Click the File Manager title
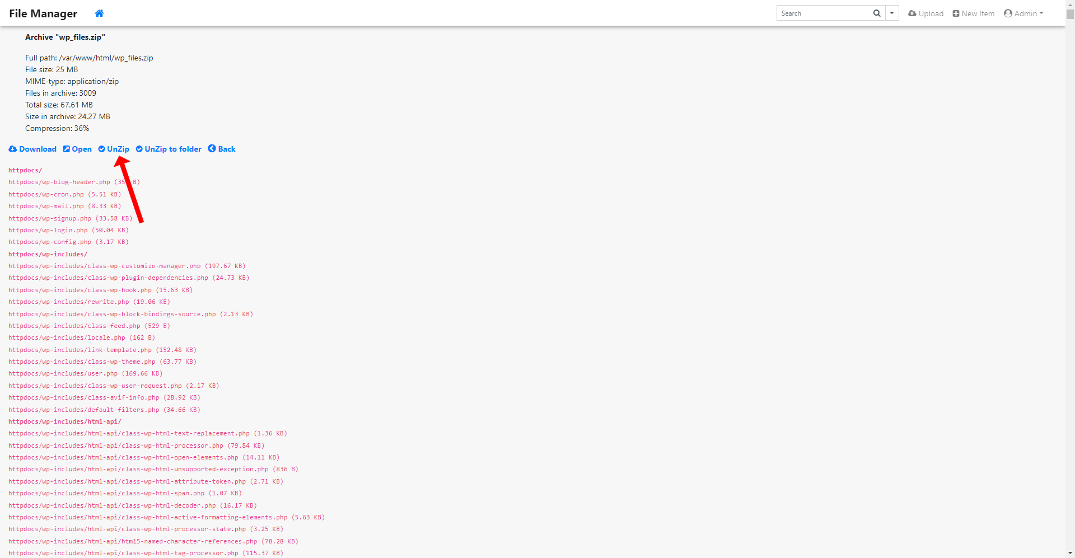 click(43, 13)
